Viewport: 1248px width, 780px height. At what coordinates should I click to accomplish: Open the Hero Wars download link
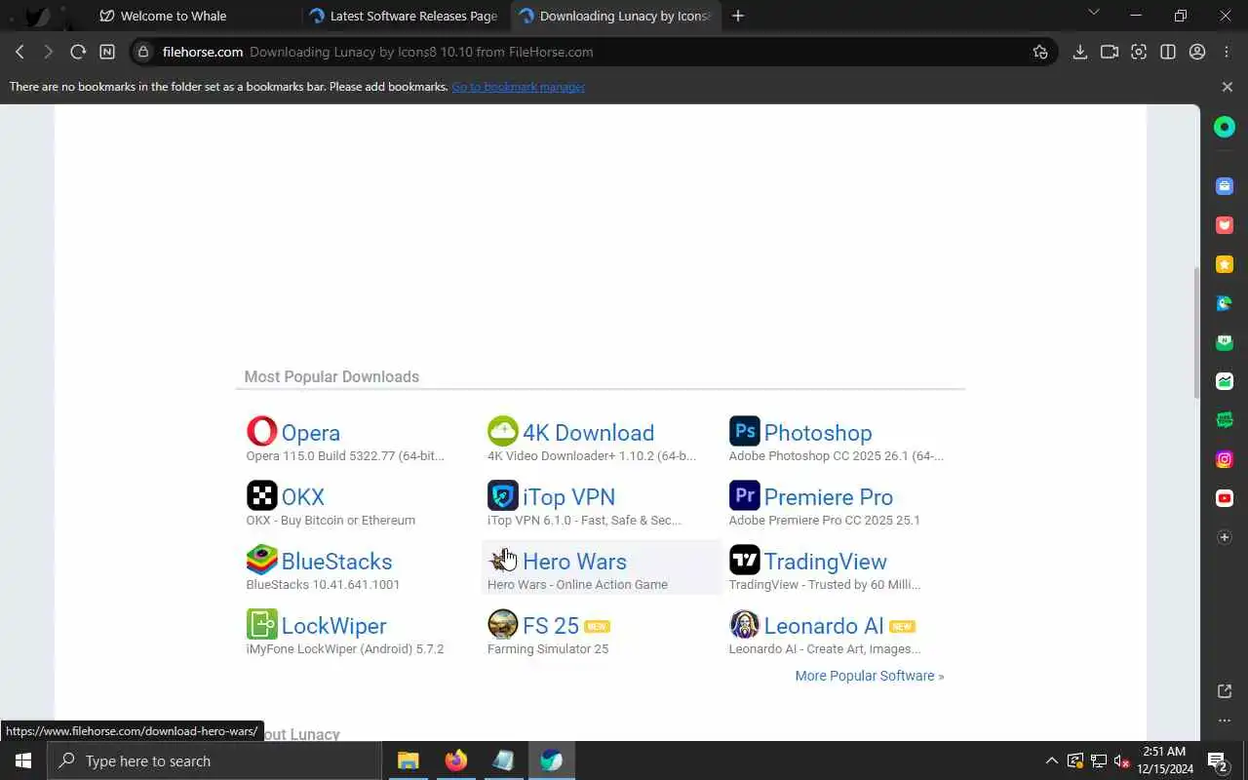click(574, 562)
